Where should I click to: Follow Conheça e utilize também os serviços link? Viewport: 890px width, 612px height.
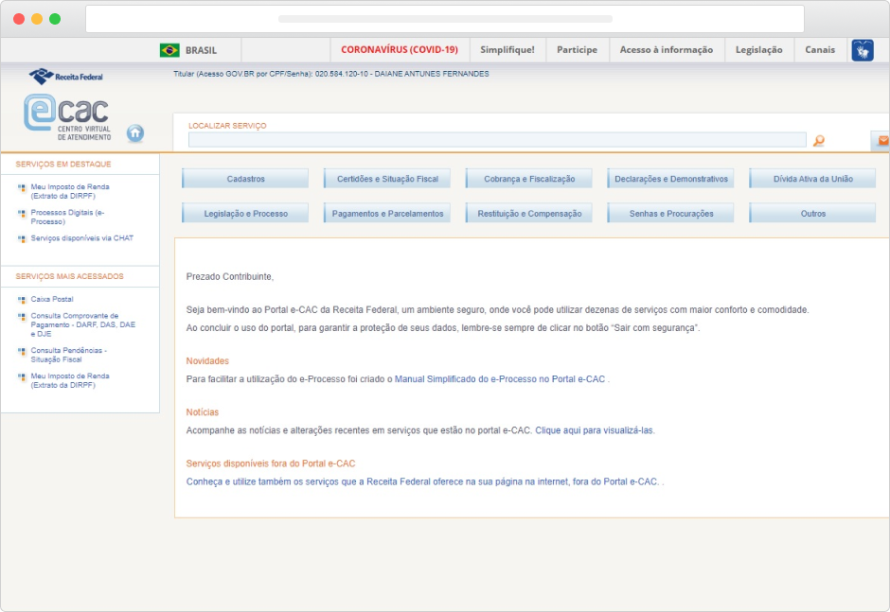pyautogui.click(x=421, y=481)
